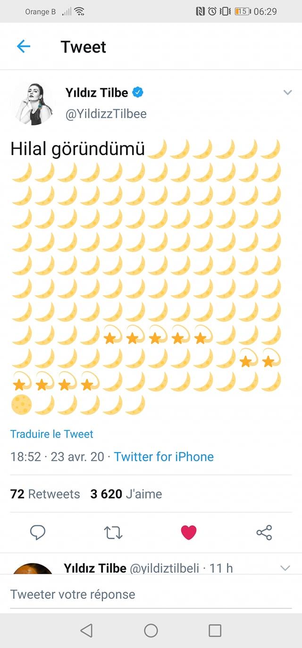
Task: View the 72 Retweets list
Action: (x=45, y=494)
